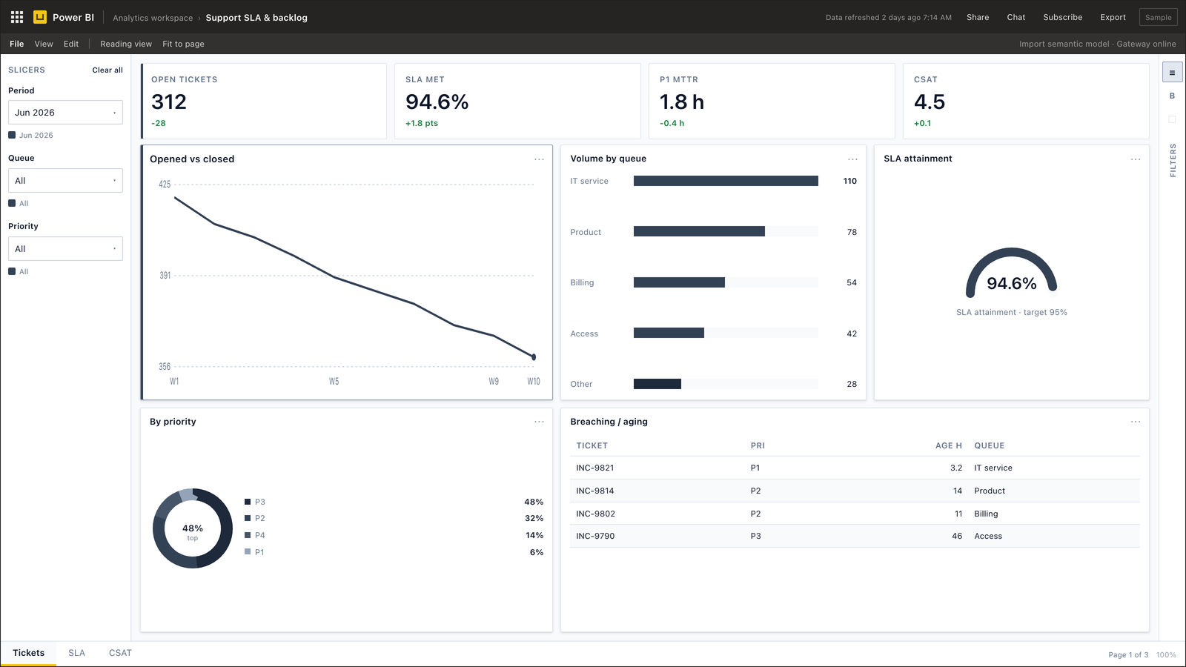This screenshot has width=1186, height=667.
Task: Click the P3 legend swatch
Action: pyautogui.click(x=248, y=502)
